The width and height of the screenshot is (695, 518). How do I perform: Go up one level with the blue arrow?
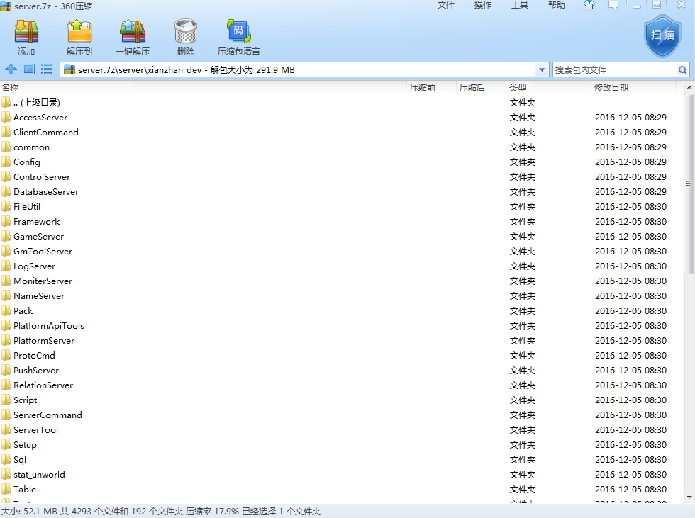point(11,69)
